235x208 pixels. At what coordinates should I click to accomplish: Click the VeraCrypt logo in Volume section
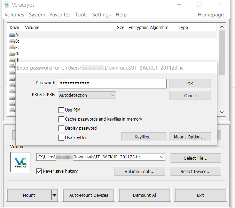pyautogui.click(x=21, y=162)
